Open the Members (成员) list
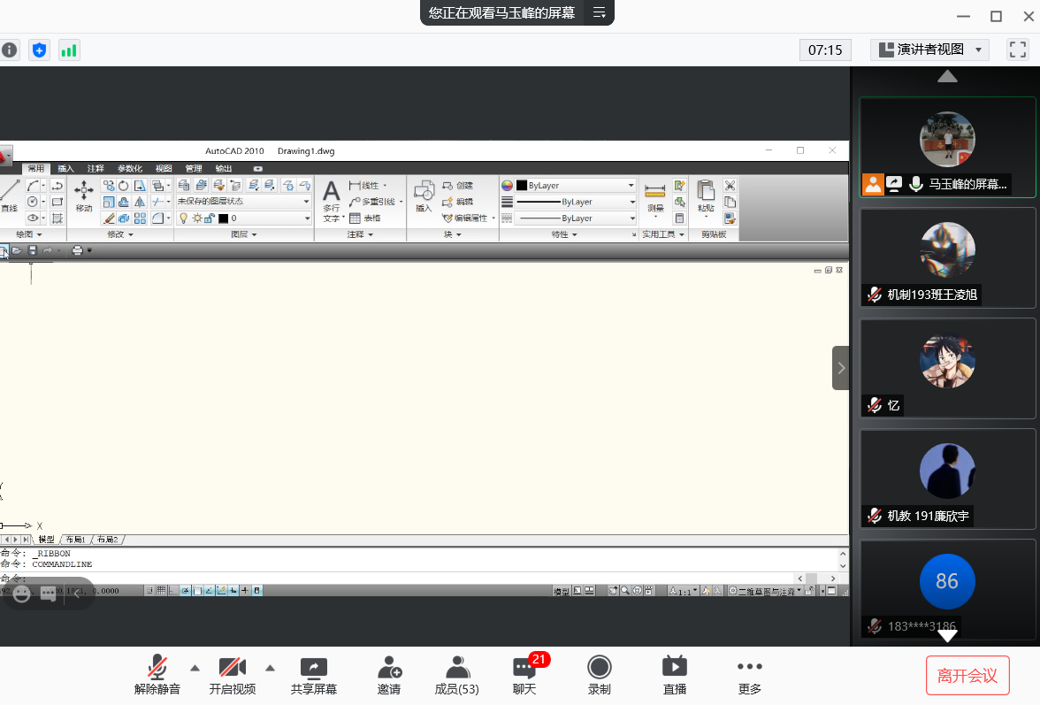Screen dimensions: 1040x705 [x=456, y=676]
